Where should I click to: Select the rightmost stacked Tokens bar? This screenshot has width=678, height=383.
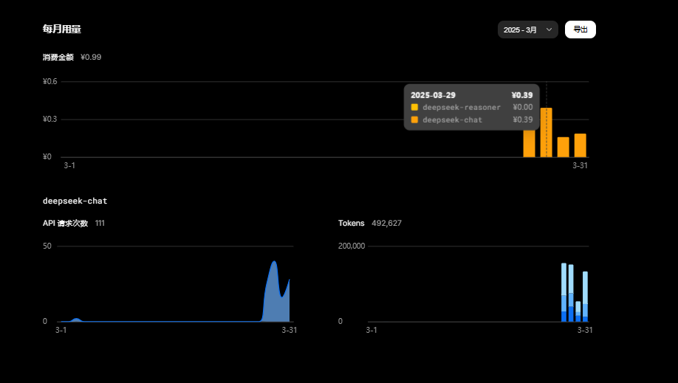[585, 297]
